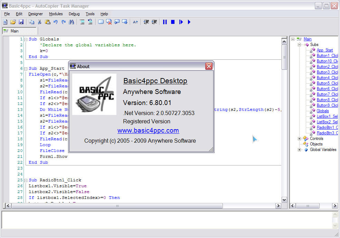Open the Modules menu
The height and width of the screenshot is (238, 340).
click(56, 14)
